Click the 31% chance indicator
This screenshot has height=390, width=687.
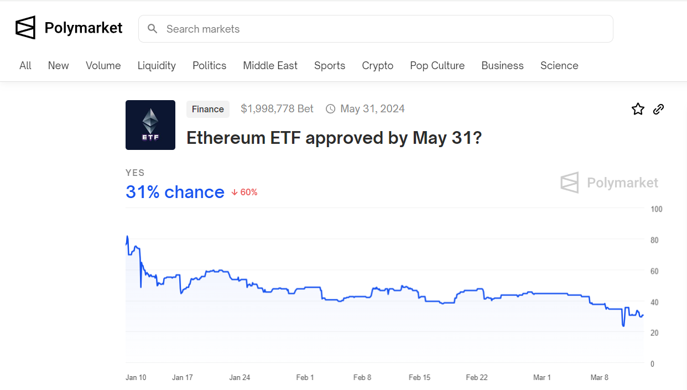[x=175, y=192]
